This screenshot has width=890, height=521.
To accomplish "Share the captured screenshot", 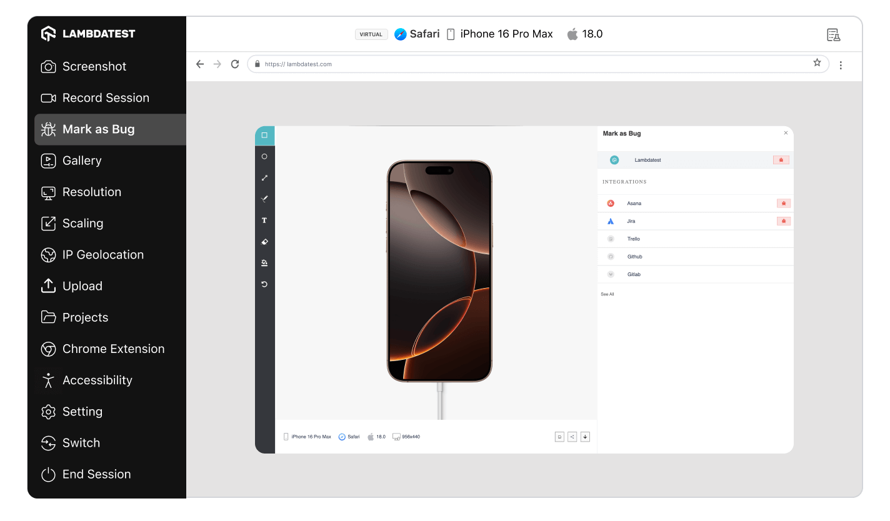I will click(x=572, y=437).
